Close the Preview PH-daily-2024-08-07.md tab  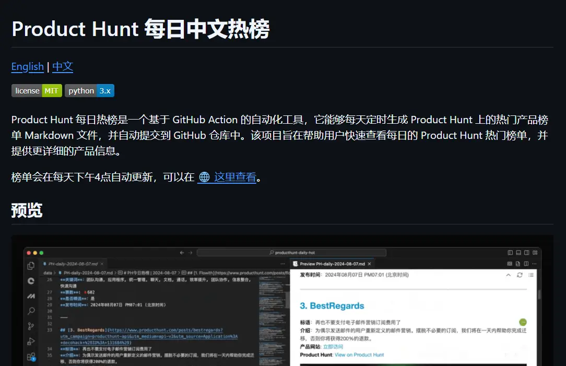[x=370, y=264]
